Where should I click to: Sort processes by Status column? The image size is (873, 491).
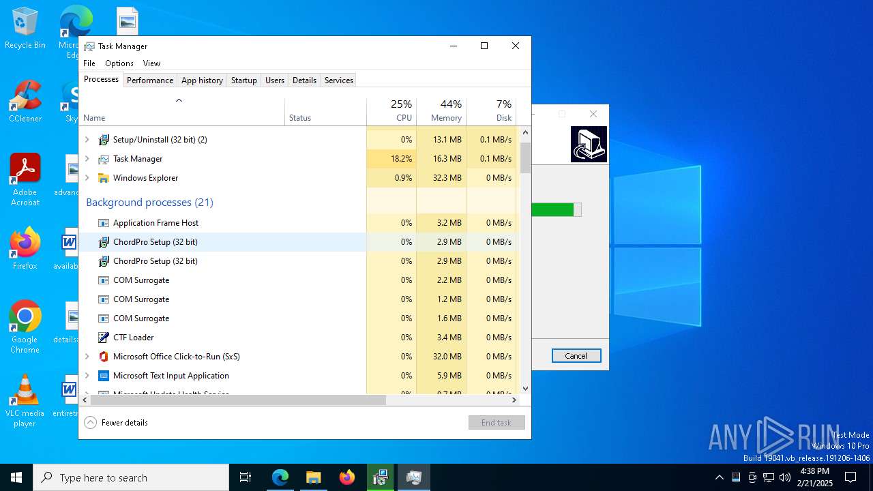[326, 112]
